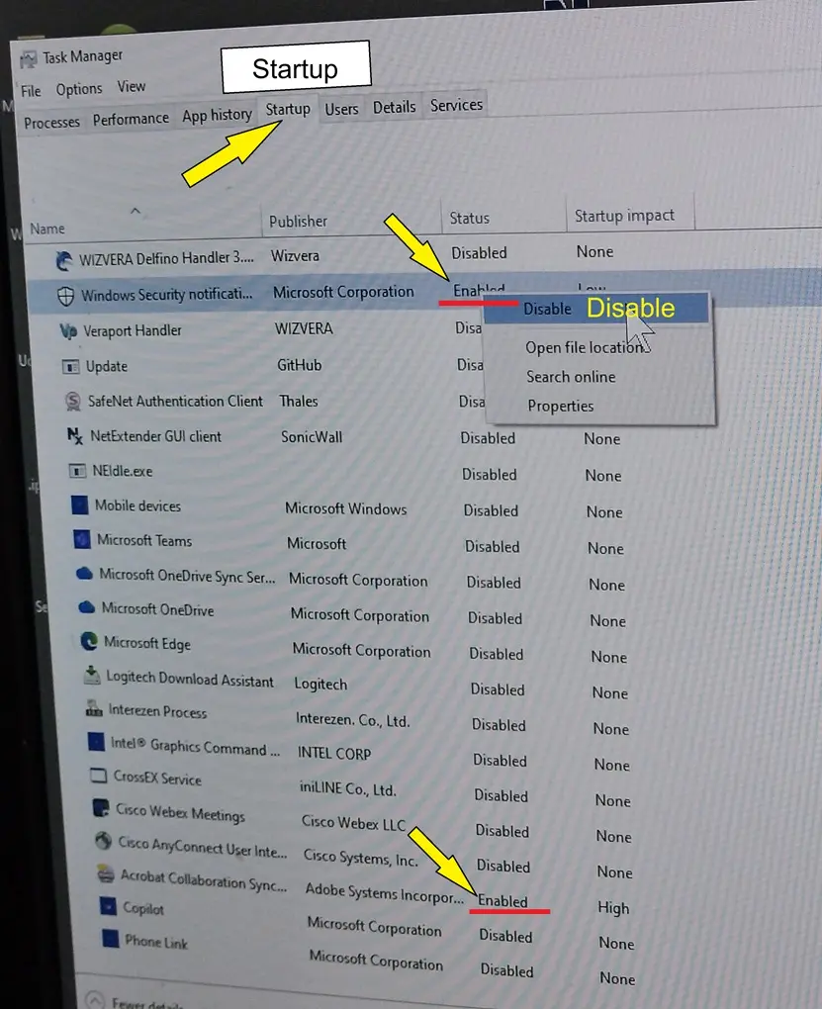Click the CrossEX Service icon

coord(99,776)
